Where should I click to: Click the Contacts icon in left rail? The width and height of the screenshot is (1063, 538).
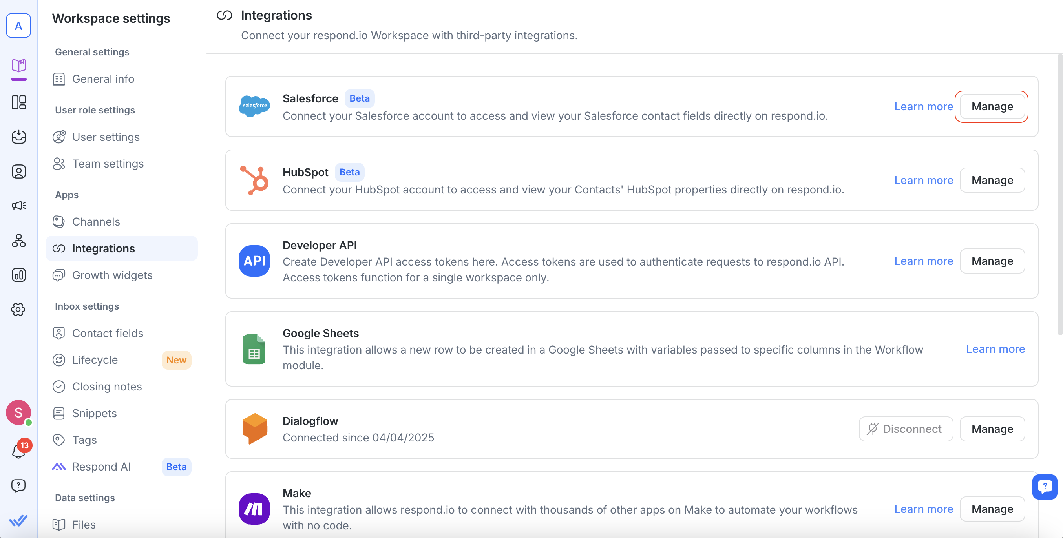(x=18, y=171)
